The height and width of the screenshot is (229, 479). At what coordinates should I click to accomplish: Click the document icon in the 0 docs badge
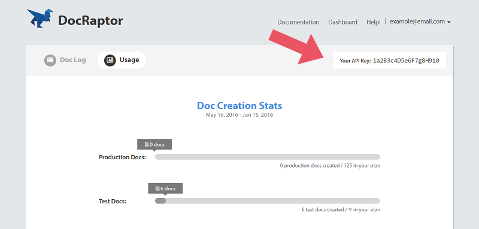coord(147,144)
